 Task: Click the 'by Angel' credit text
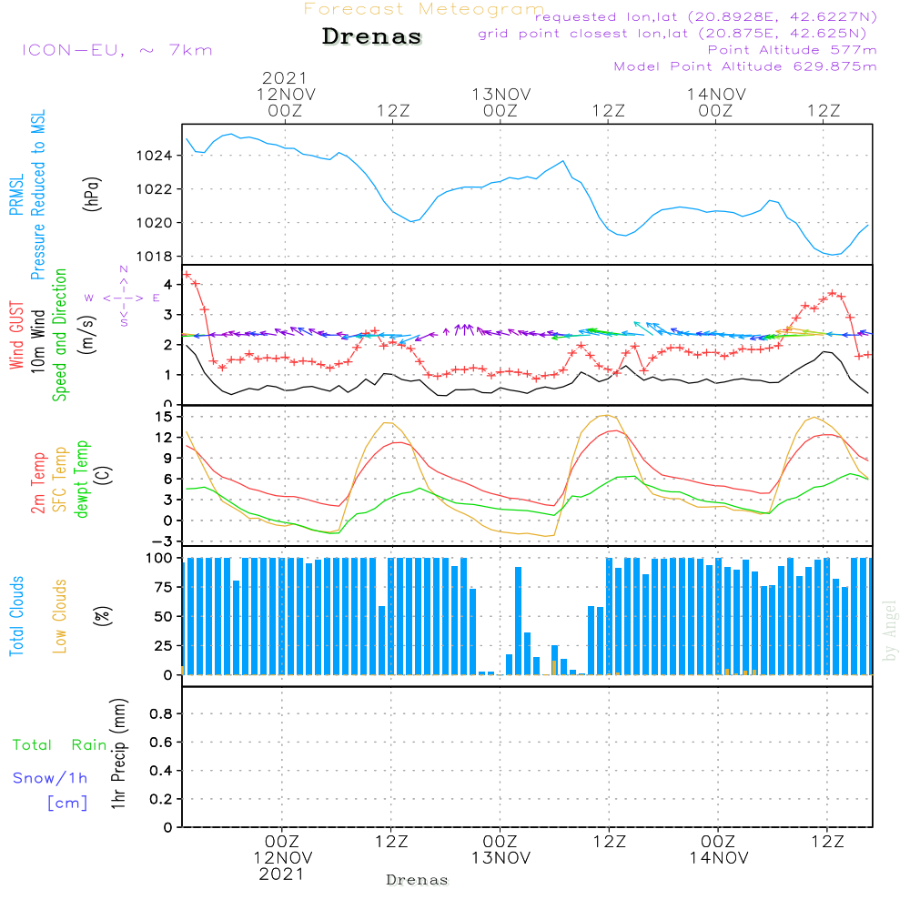[889, 631]
